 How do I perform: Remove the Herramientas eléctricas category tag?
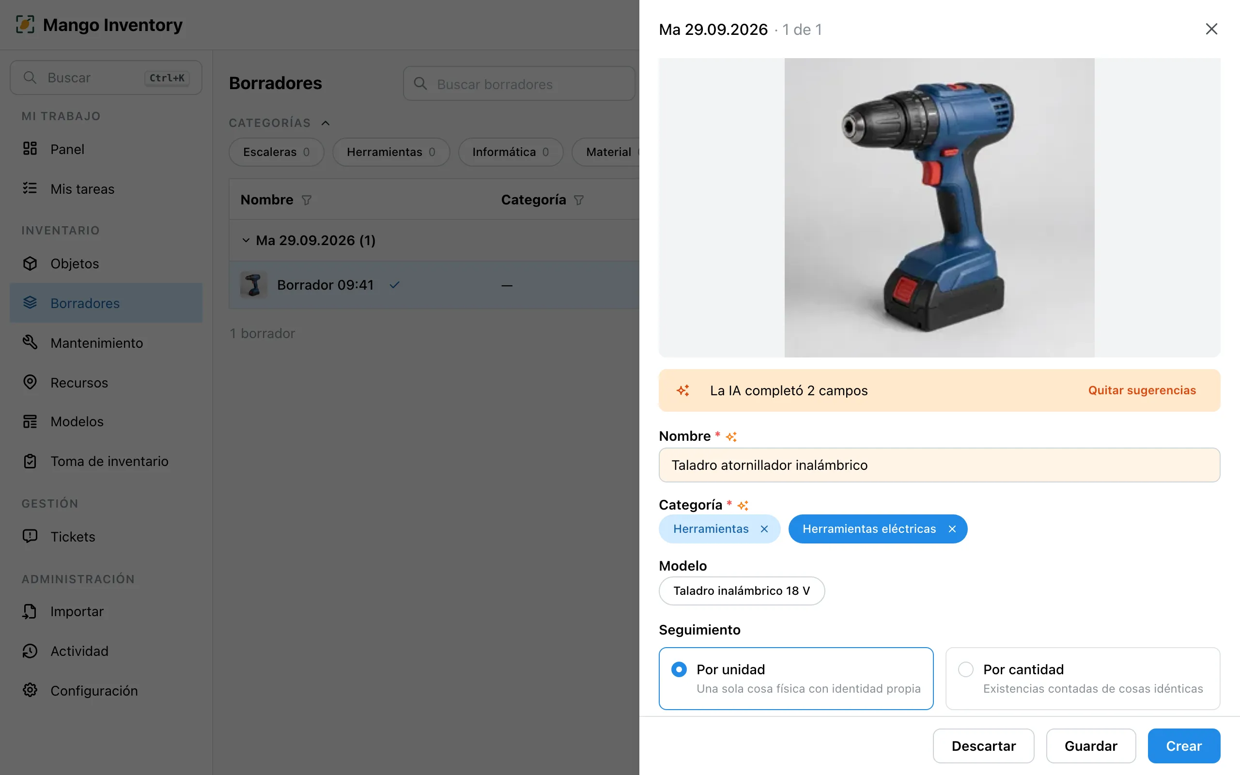[952, 529]
